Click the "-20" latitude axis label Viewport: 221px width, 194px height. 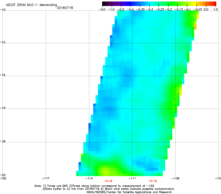(3, 175)
